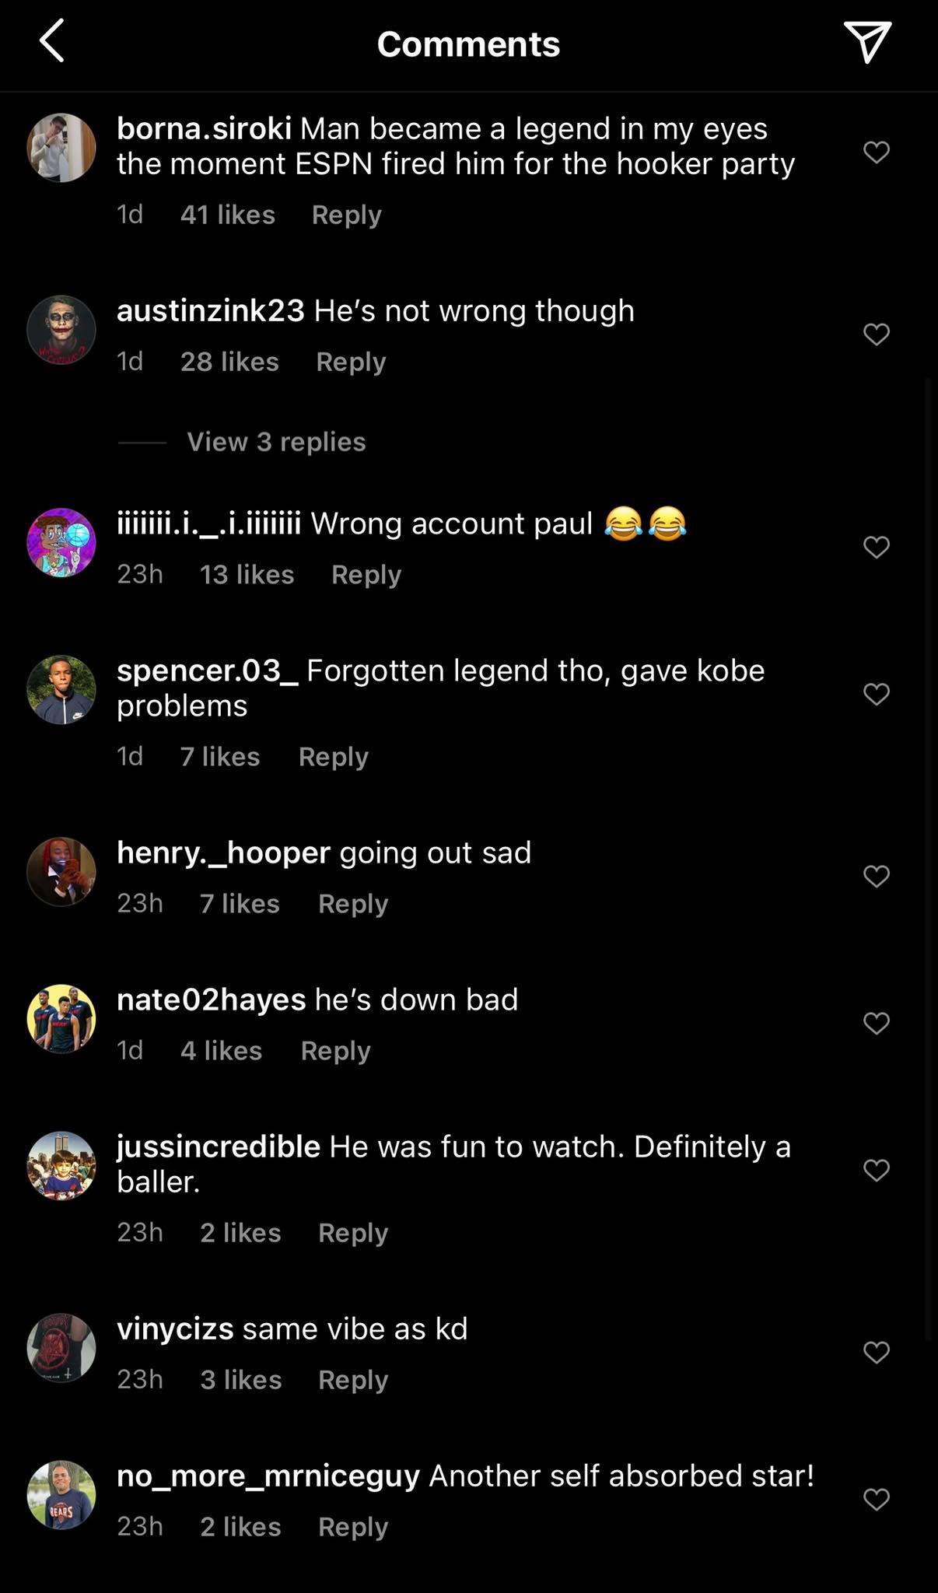Tap the back arrow in Comments header
This screenshot has height=1593, width=938.
52,42
